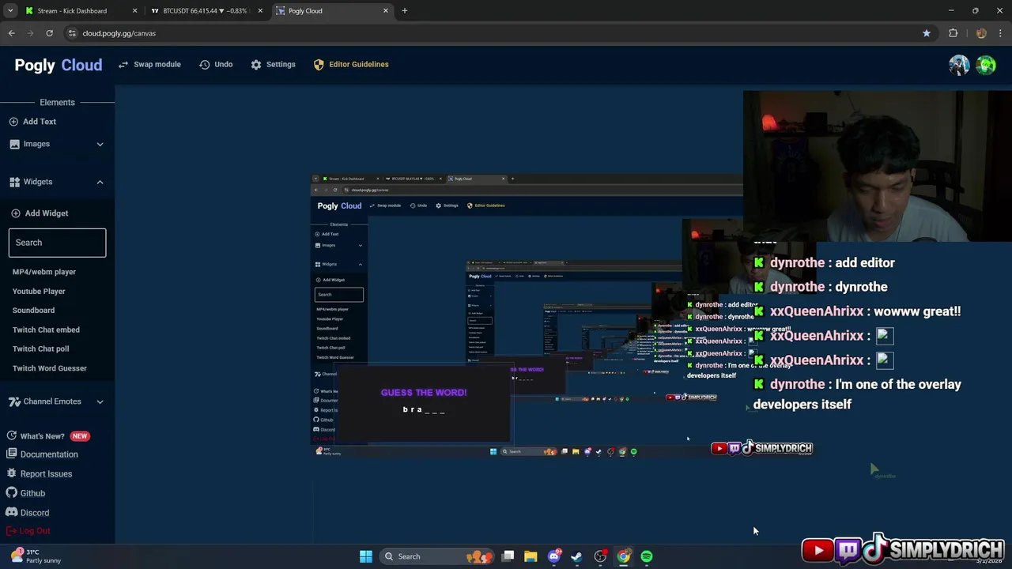
Task: Close the Kick Dashboard tab
Action: coord(134,11)
